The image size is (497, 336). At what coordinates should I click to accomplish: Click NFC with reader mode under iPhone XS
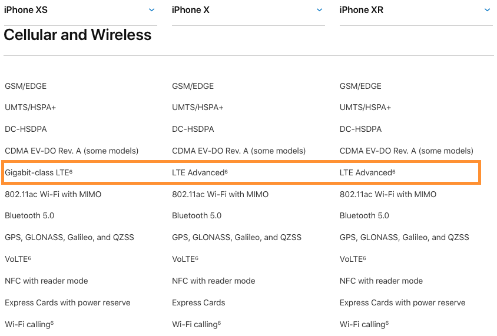(47, 281)
